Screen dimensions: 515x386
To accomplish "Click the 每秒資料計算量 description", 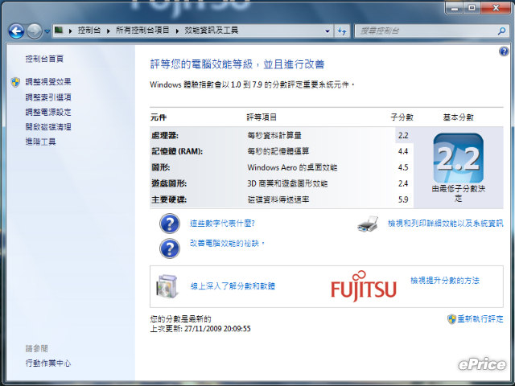I will pyautogui.click(x=274, y=135).
